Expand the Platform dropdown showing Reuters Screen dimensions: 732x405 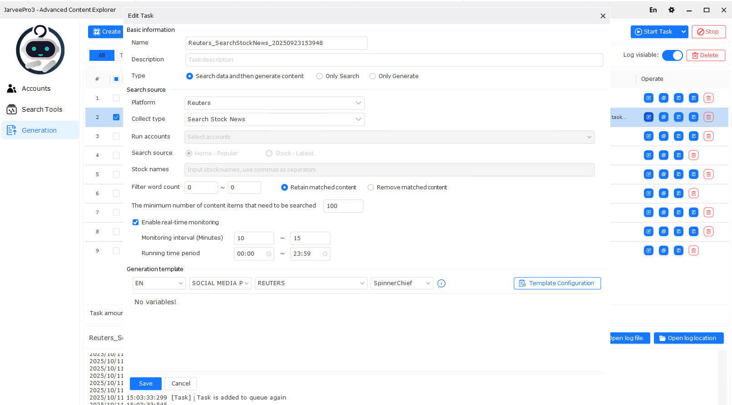(x=274, y=103)
